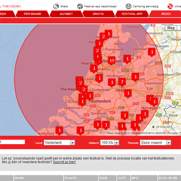
Task: Select the marker labeled 1 near Amstelveen
Action: point(94,69)
